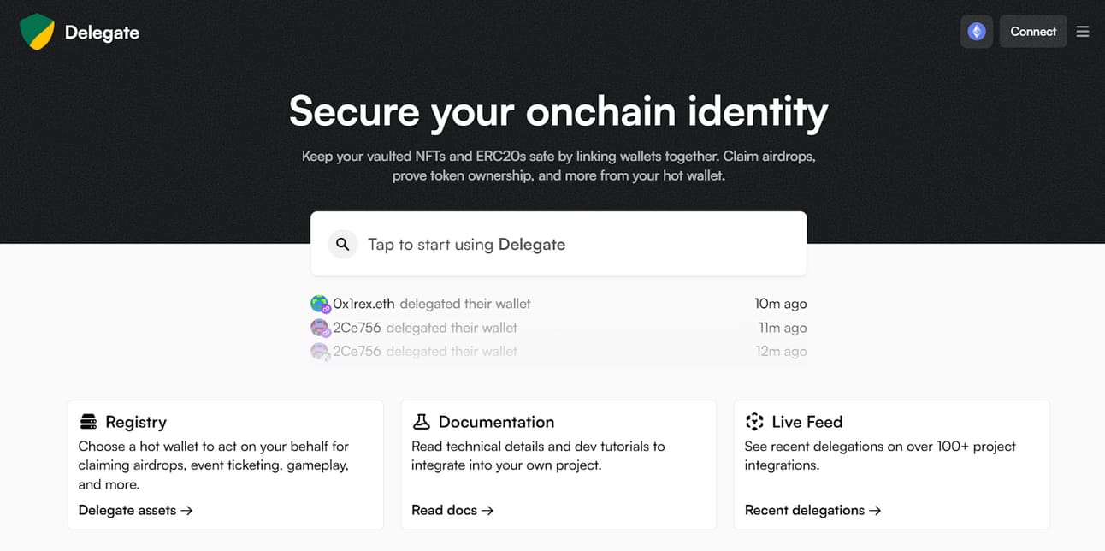Click the Documentation flask icon

click(x=421, y=422)
